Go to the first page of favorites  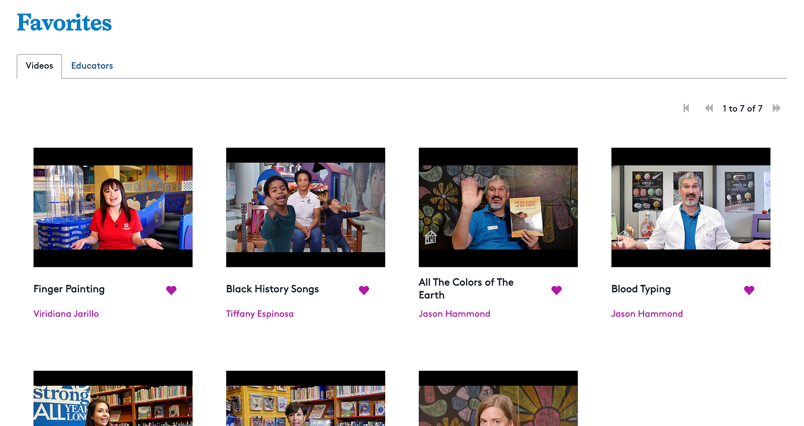point(686,108)
